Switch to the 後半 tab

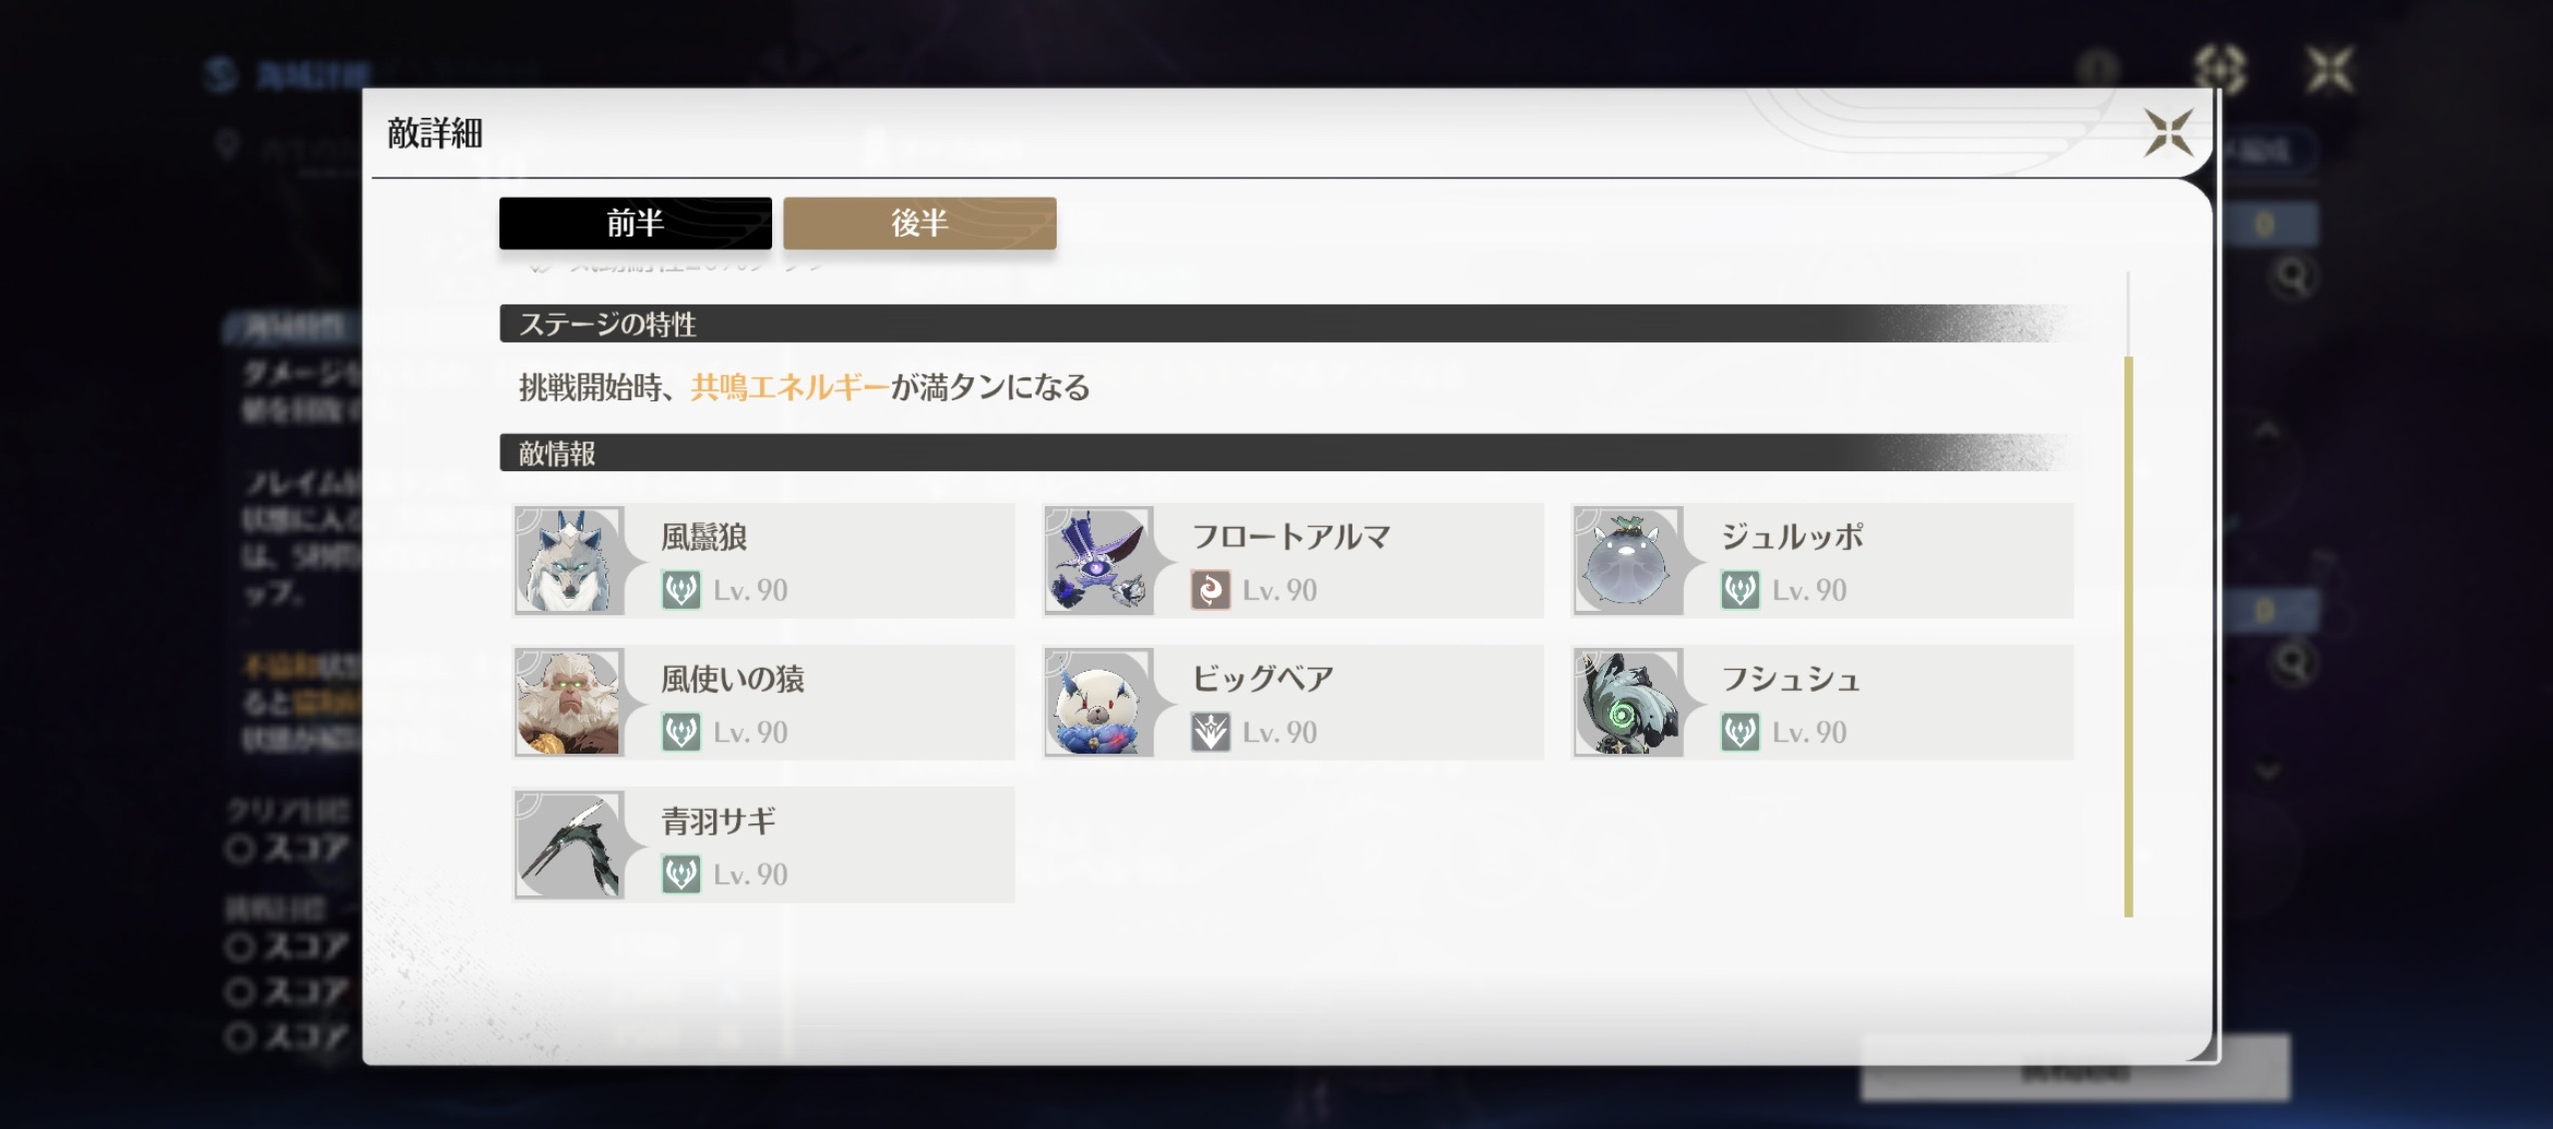click(919, 223)
